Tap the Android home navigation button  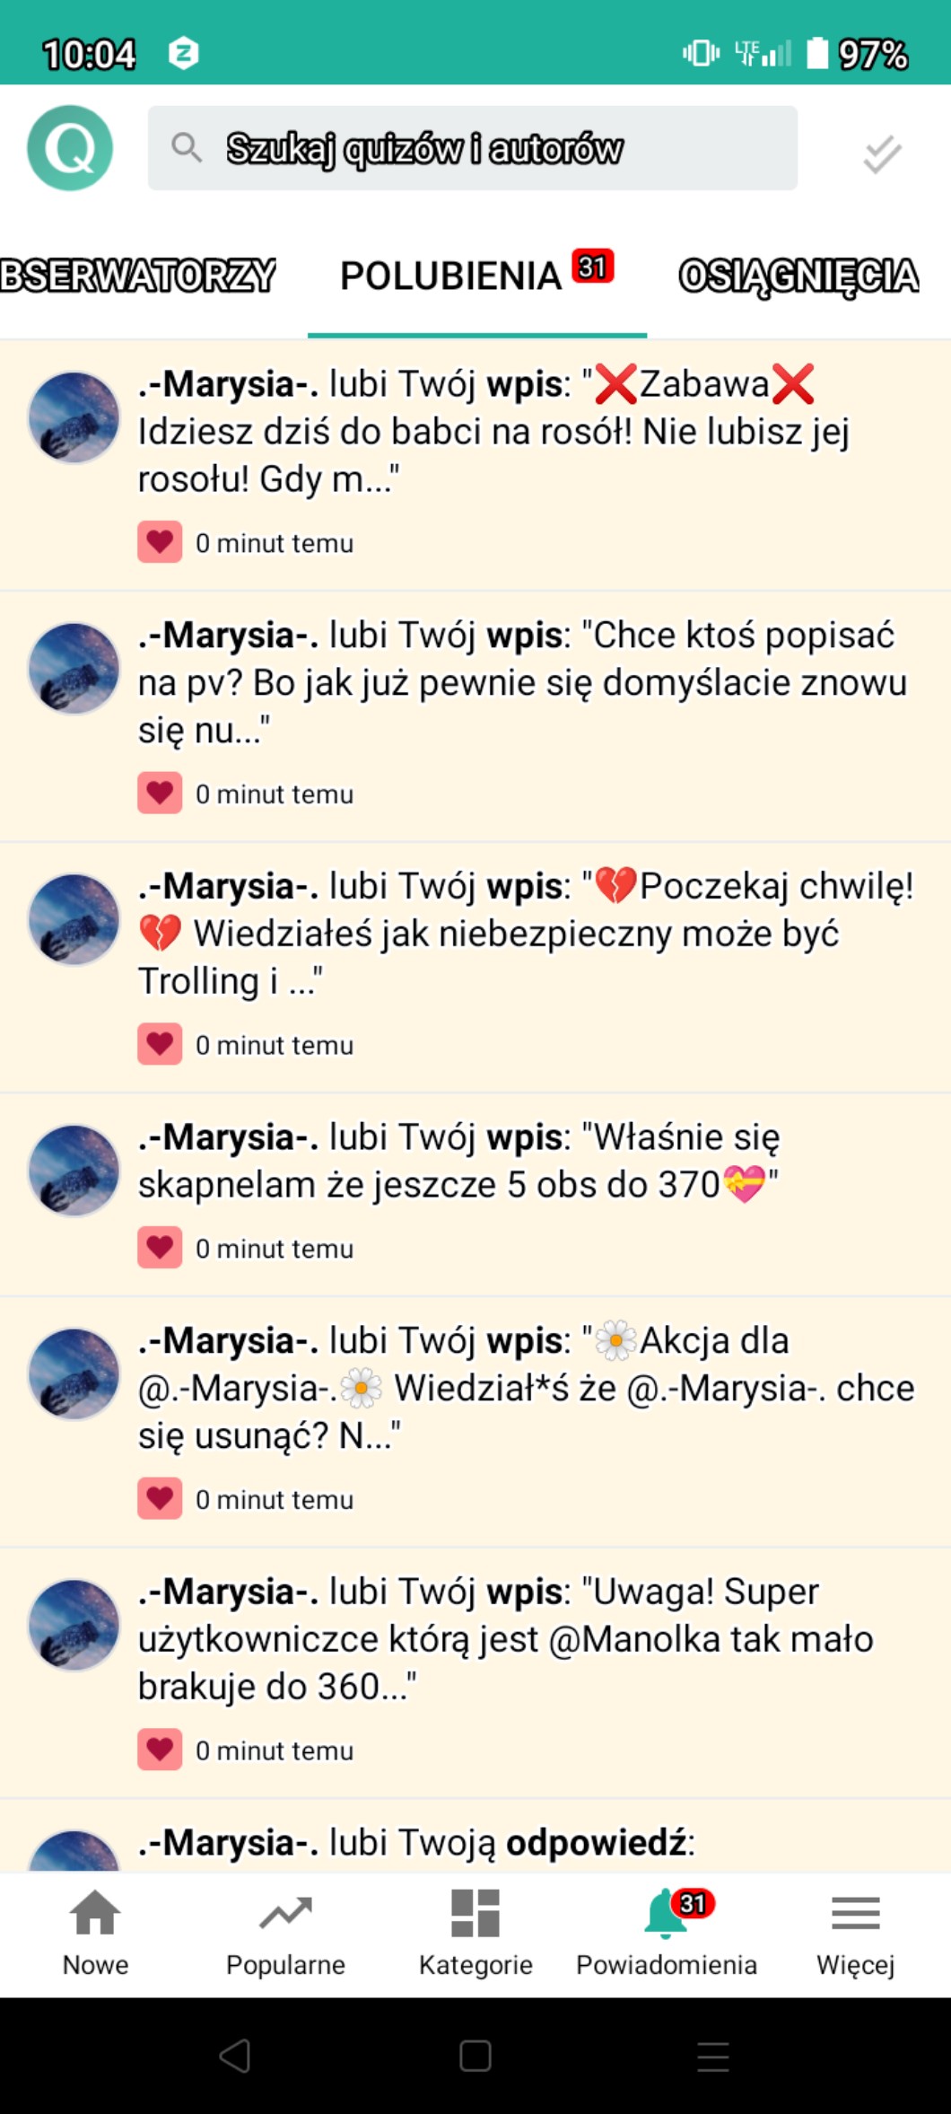pyautogui.click(x=475, y=2056)
